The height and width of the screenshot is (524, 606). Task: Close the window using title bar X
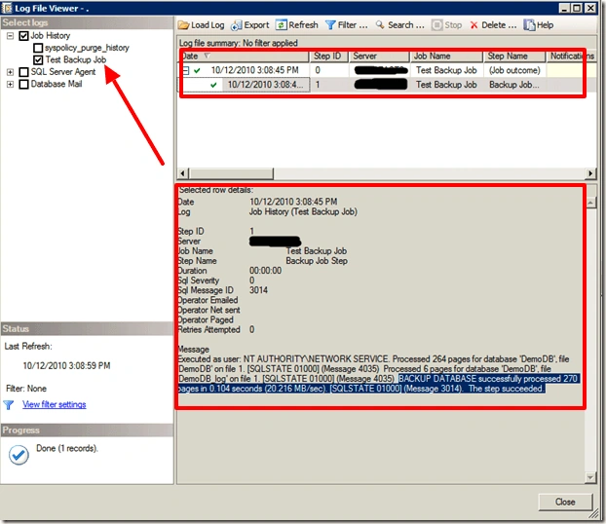(x=589, y=8)
